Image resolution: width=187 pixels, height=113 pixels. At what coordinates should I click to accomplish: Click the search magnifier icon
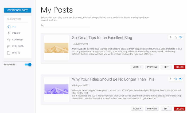(42, 25)
